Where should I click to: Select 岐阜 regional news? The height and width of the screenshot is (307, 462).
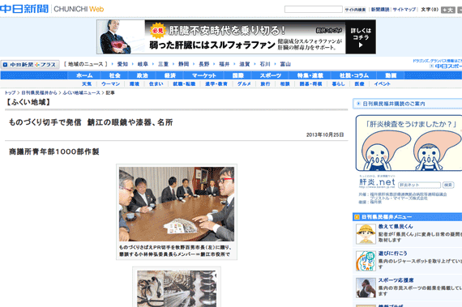pyautogui.click(x=143, y=64)
